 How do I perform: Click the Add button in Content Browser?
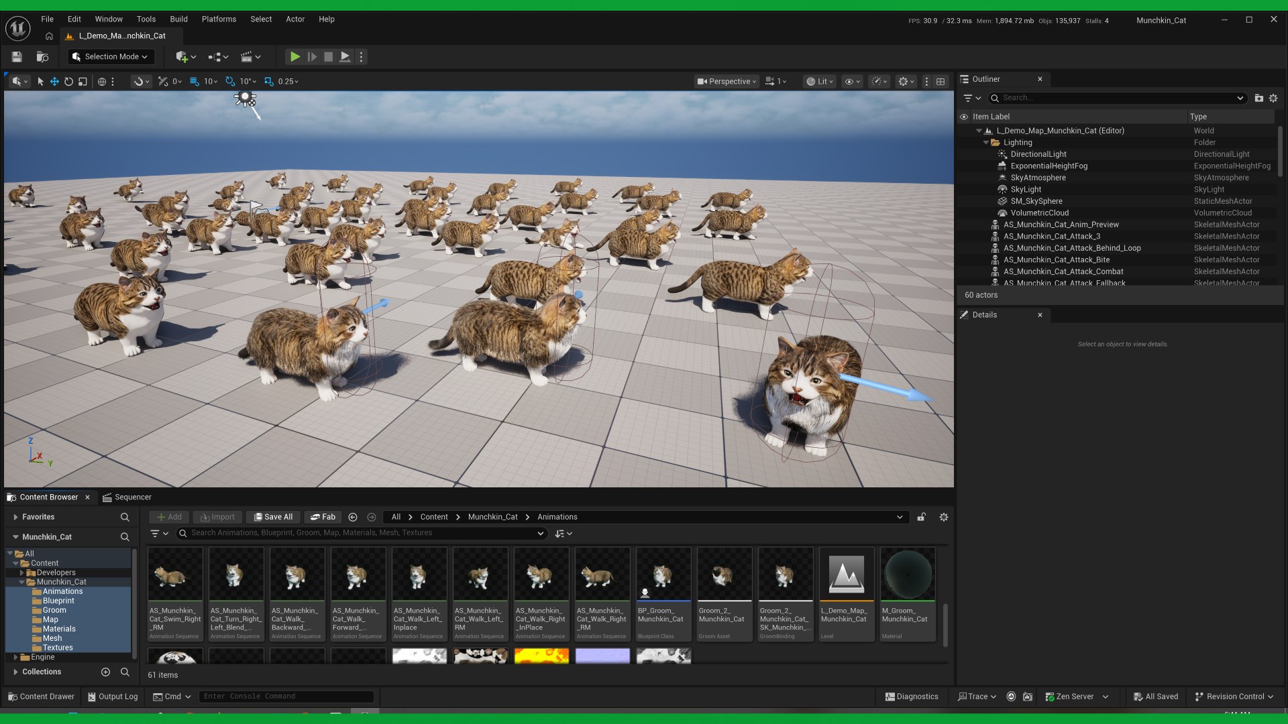[169, 517]
